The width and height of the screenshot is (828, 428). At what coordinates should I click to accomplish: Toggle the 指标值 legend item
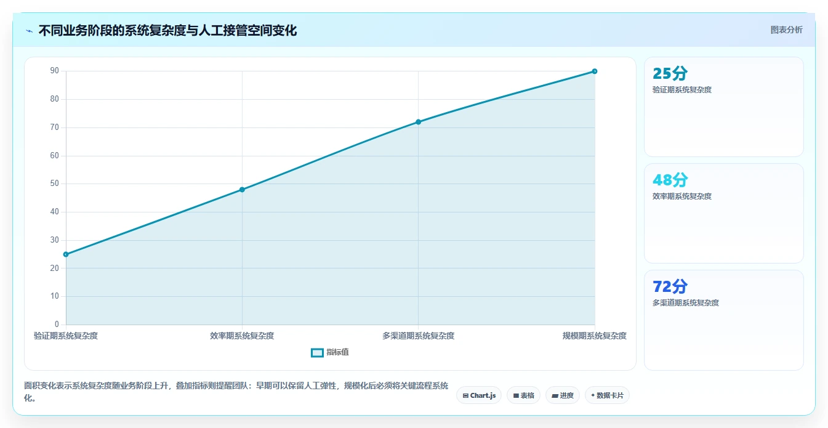coord(330,352)
